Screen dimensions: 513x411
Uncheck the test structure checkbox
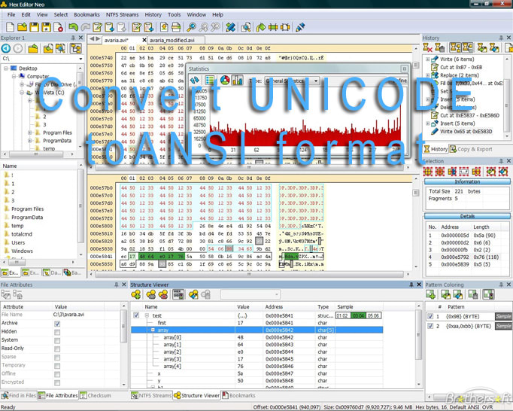coord(136,315)
